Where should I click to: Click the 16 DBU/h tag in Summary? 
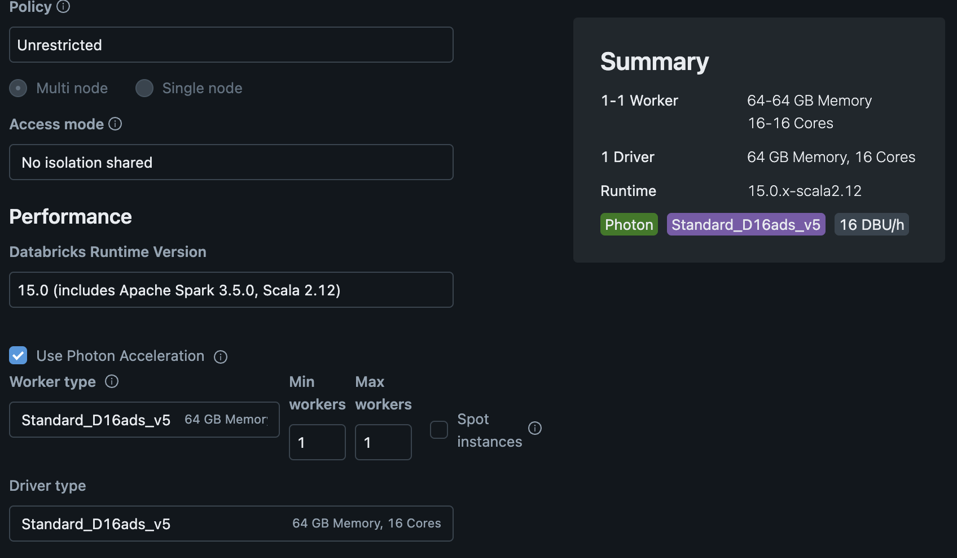click(x=872, y=224)
